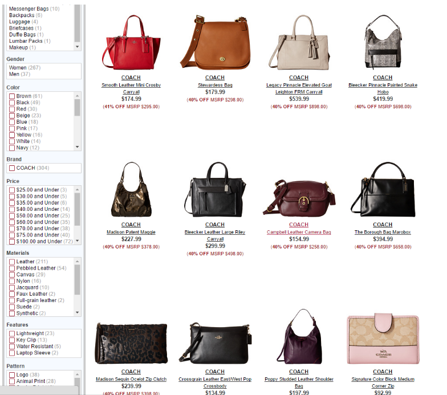Open the Stewardess Bag product link
Viewport: 447px width, 395px height.
tap(215, 85)
